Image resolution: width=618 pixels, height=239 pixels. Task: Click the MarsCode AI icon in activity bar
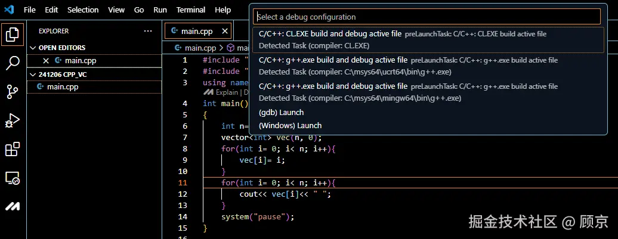(13, 206)
